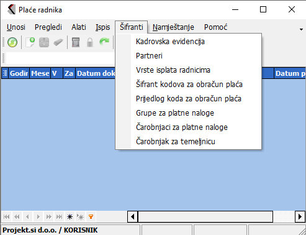Expand the toolbar overflow arrow at right
The image size is (306, 235).
point(301,29)
